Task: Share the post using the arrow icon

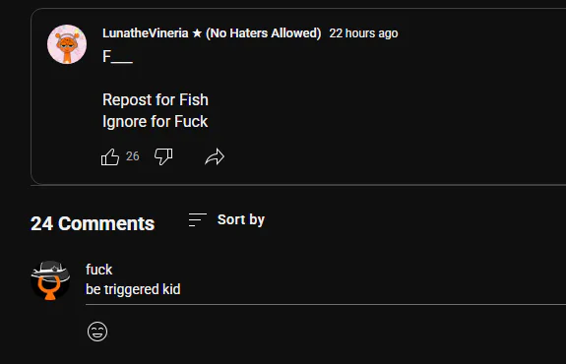Action: 215,157
